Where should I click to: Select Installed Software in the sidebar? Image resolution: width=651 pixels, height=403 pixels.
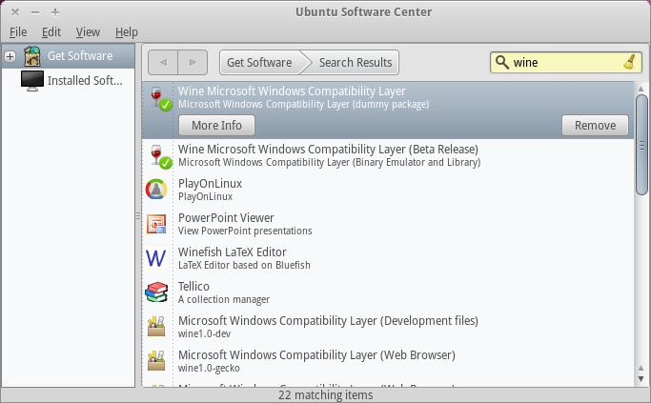click(68, 81)
